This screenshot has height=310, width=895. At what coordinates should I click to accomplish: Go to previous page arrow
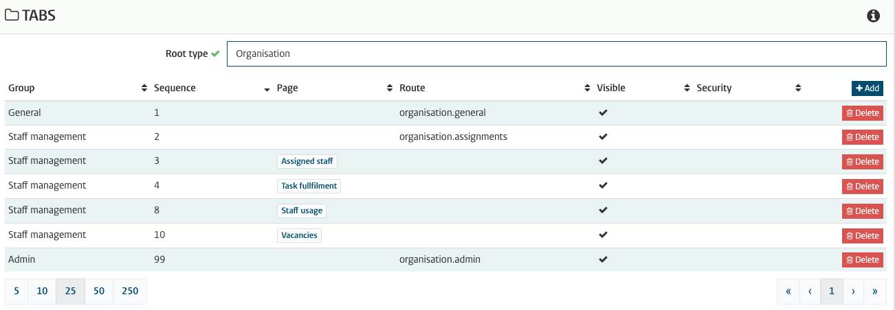(810, 291)
